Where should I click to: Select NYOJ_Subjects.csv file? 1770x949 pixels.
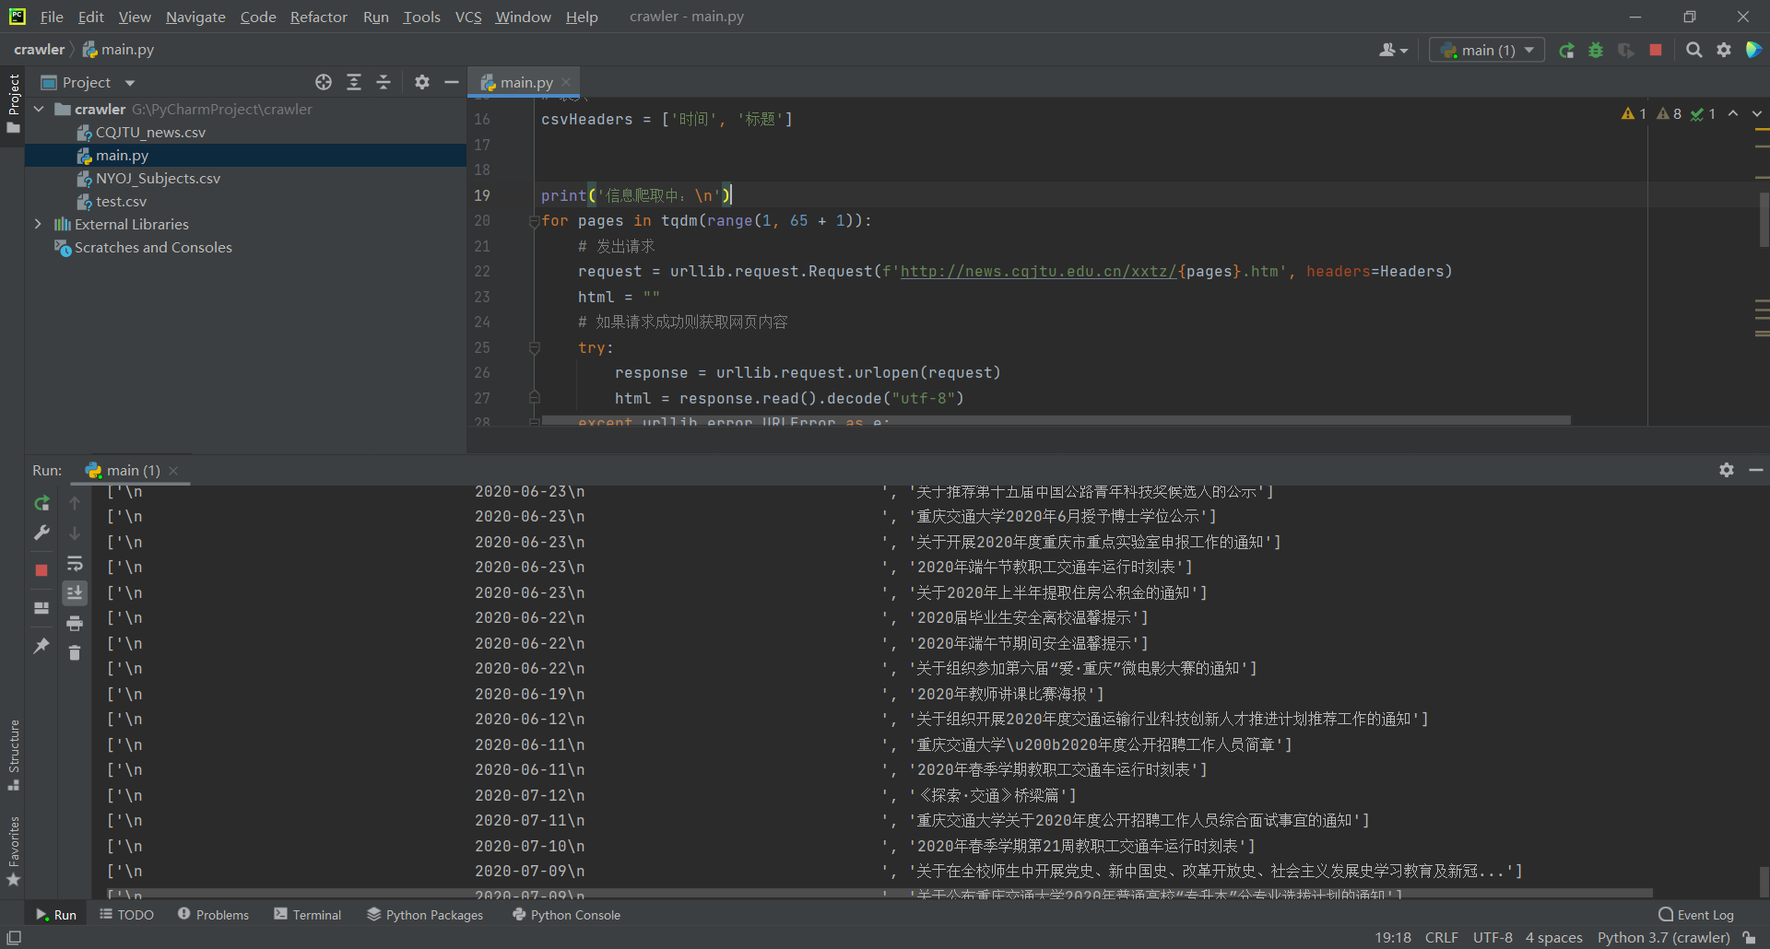158,179
